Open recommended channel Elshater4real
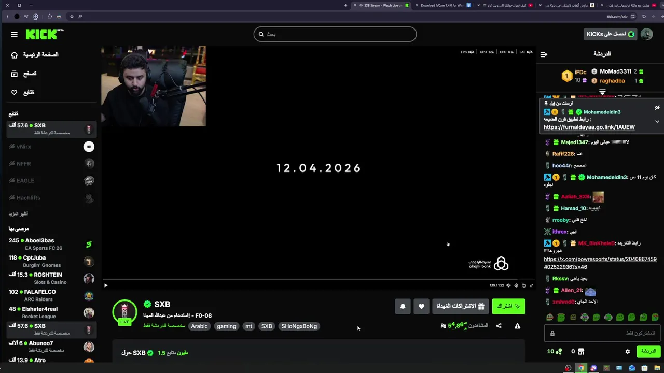The height and width of the screenshot is (373, 664). tap(51, 312)
